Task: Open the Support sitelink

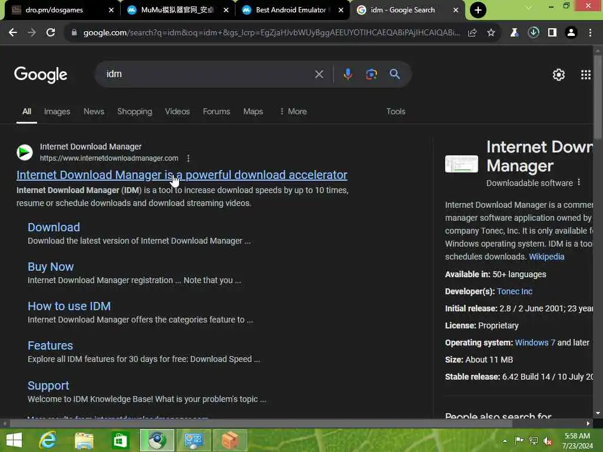Action: tap(48, 385)
